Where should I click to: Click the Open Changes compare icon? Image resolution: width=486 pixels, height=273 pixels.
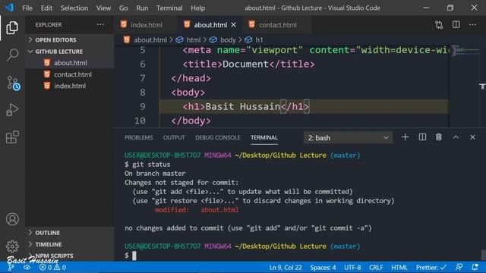(x=439, y=25)
